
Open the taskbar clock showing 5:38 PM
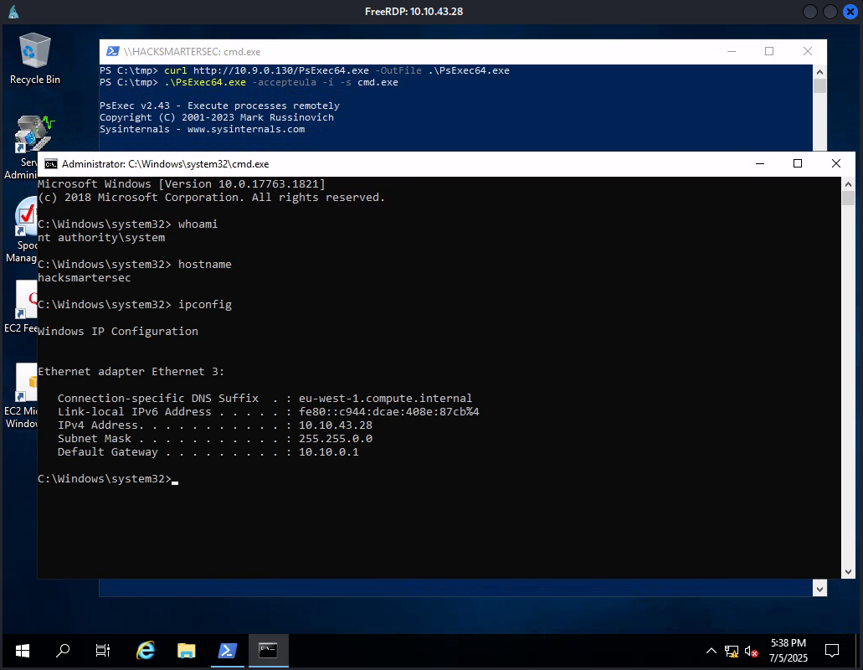pyautogui.click(x=789, y=650)
